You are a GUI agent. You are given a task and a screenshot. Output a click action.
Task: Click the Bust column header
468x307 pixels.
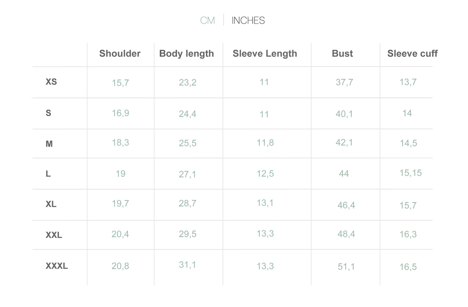tap(342, 53)
